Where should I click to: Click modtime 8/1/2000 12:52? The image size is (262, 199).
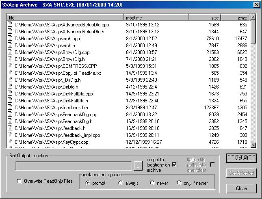[x=141, y=39]
